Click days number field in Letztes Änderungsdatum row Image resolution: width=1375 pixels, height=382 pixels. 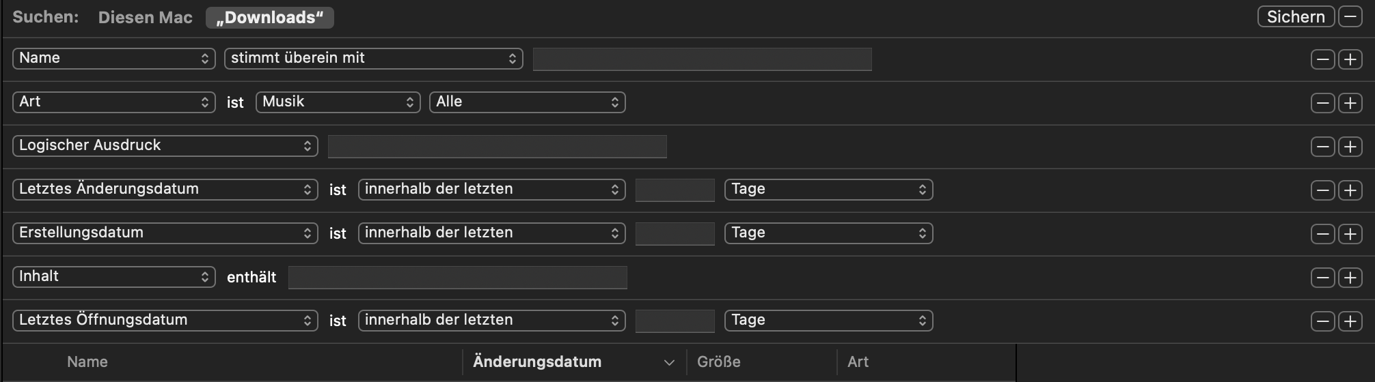(x=675, y=190)
